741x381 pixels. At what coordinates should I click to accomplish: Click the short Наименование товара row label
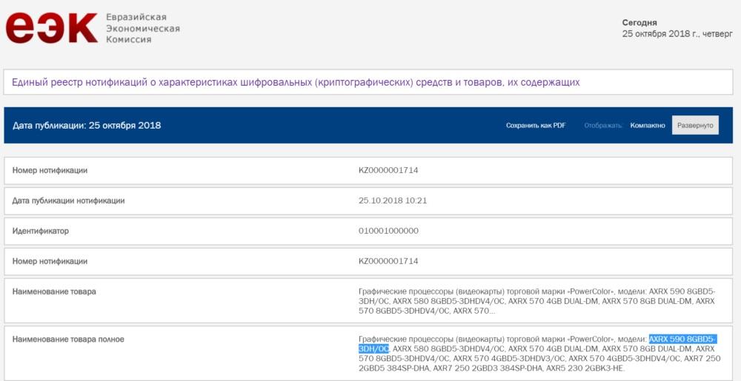54,291
